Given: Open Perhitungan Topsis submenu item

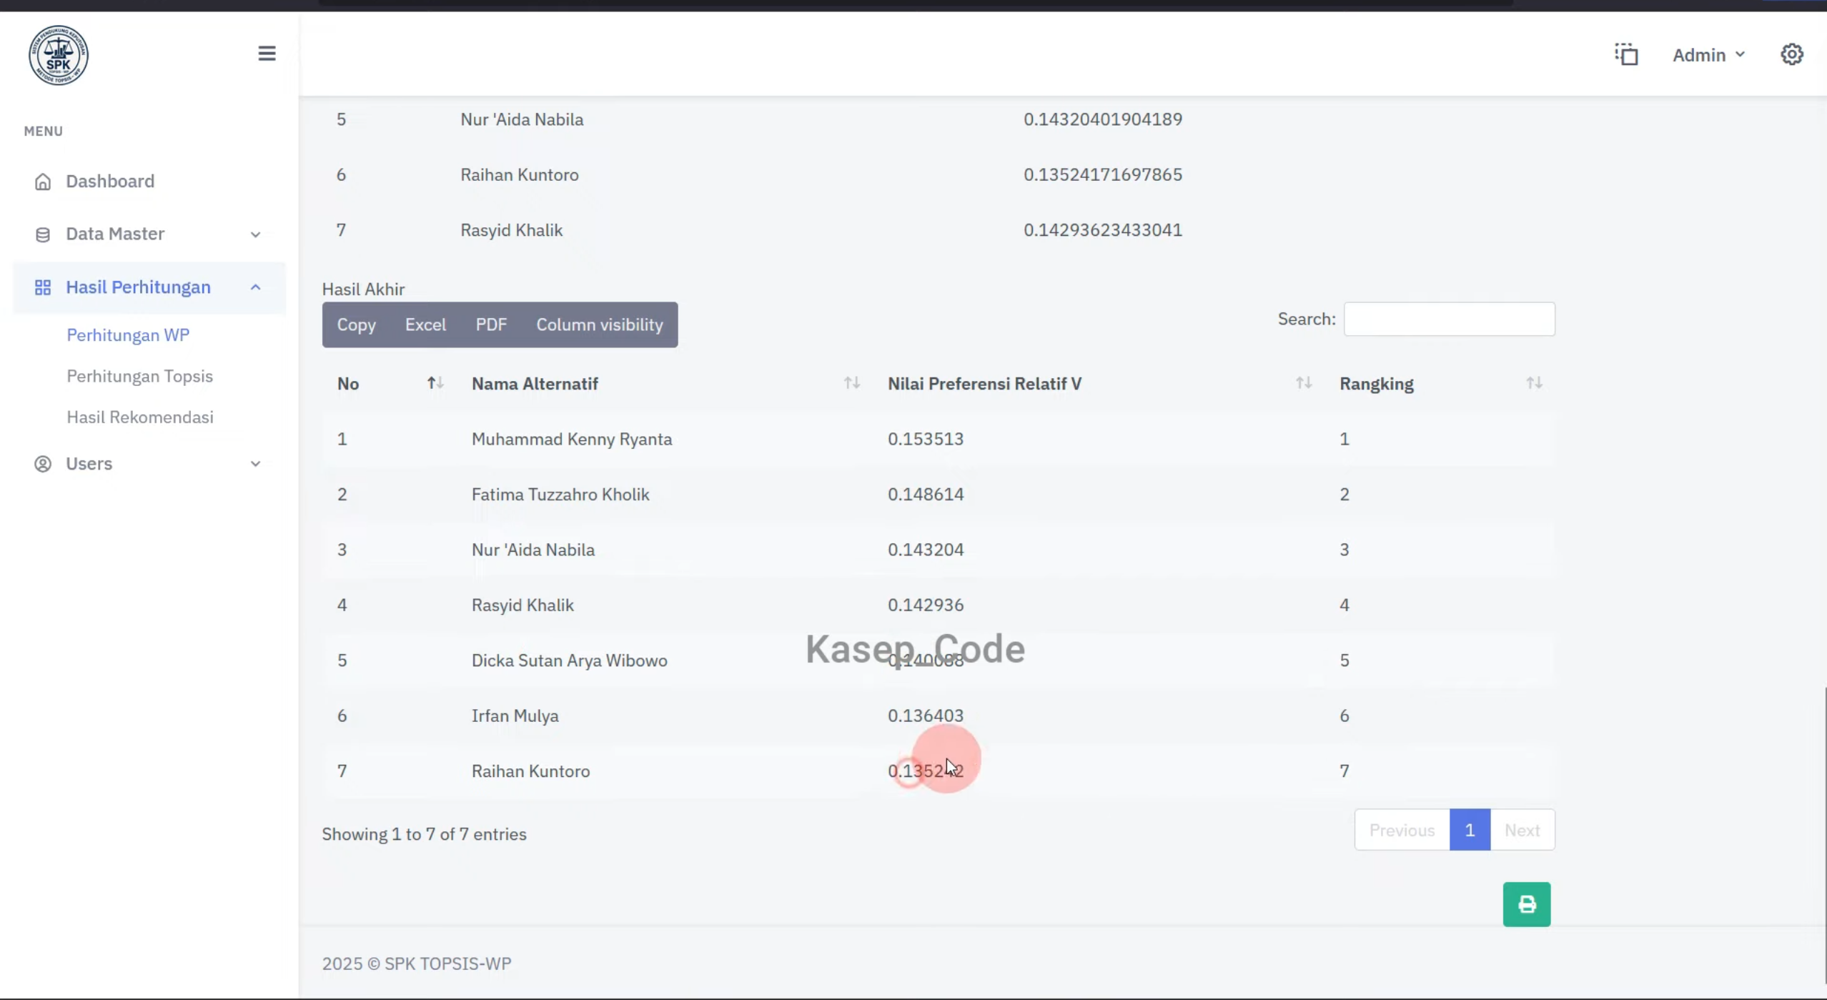Looking at the screenshot, I should coord(140,376).
